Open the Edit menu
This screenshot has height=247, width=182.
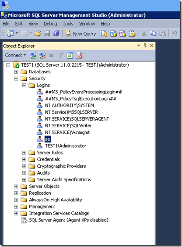(x=19, y=24)
